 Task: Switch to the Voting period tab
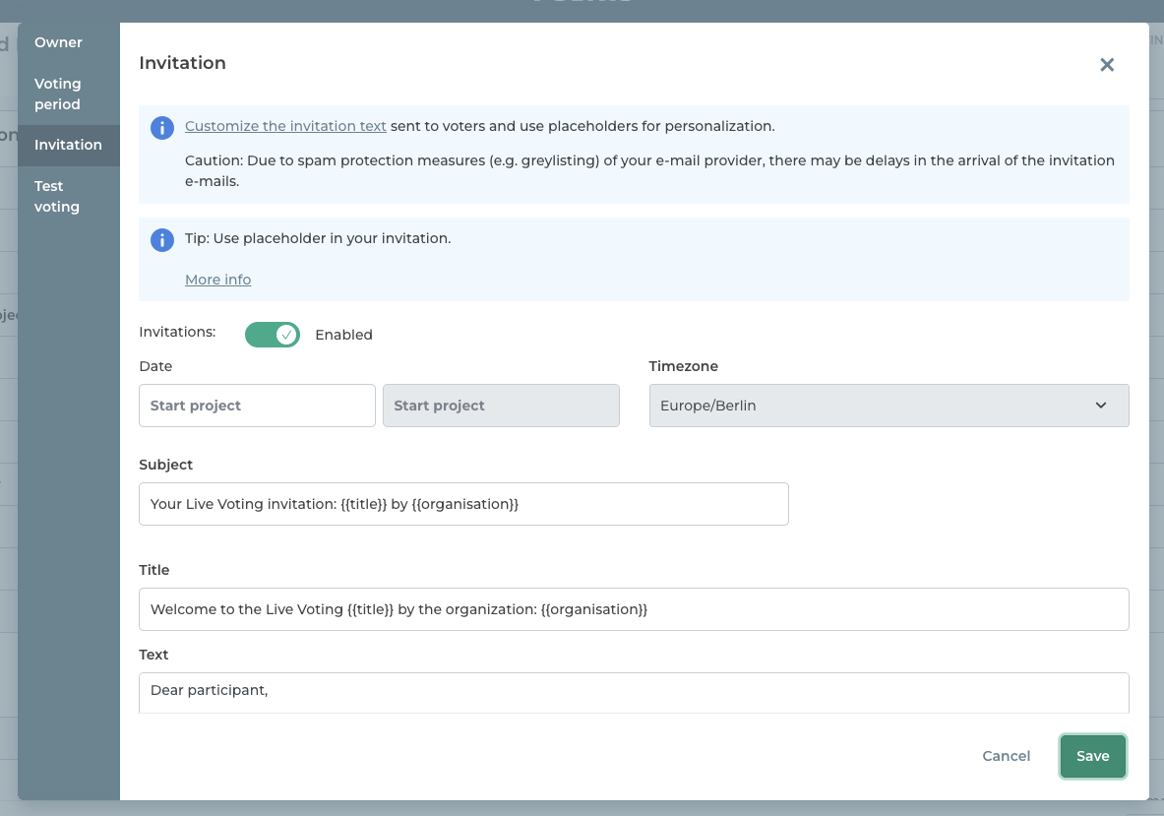coord(58,94)
